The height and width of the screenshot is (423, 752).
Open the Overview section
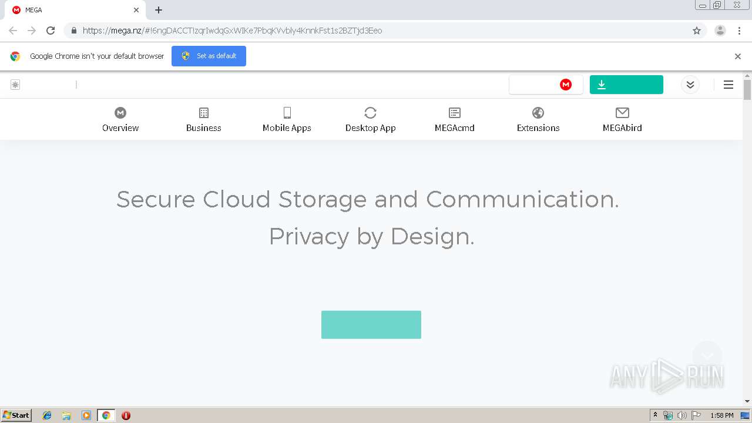120,120
